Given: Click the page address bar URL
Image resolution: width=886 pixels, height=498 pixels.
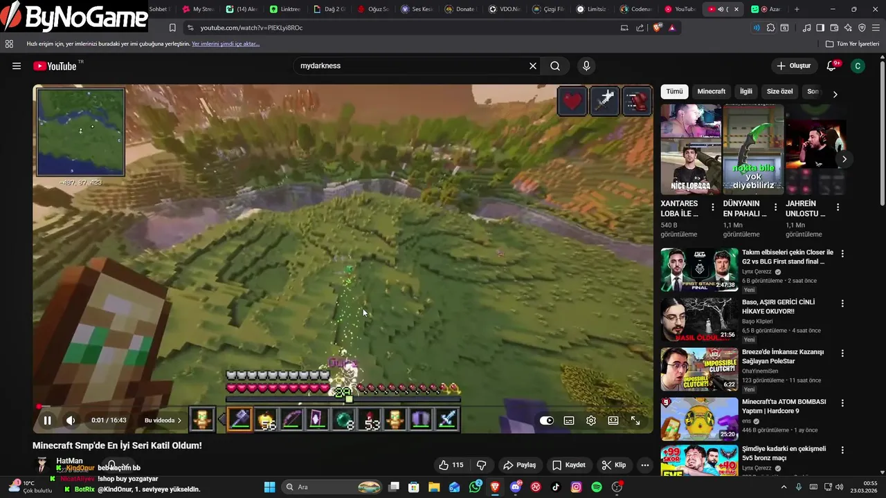Looking at the screenshot, I should tap(252, 28).
